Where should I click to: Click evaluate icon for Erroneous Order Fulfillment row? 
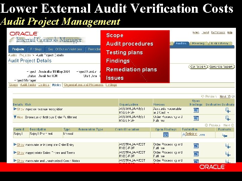pos(228,118)
